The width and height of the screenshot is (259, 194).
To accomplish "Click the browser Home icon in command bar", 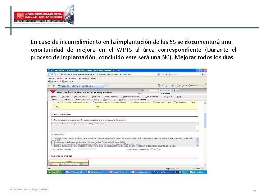I will click(159, 86).
